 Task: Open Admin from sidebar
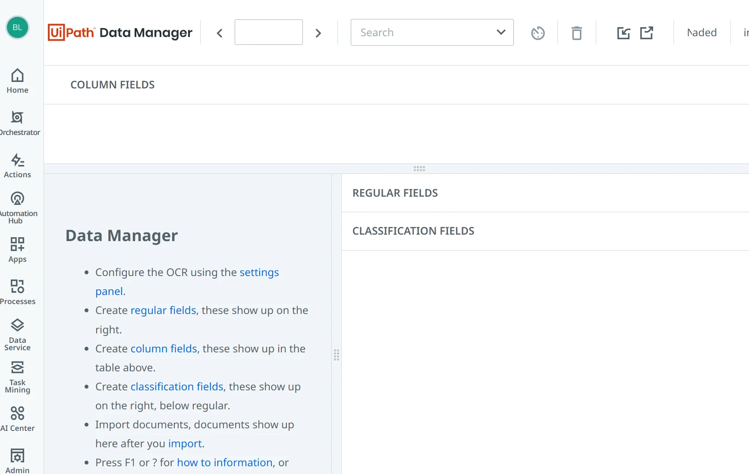(17, 461)
